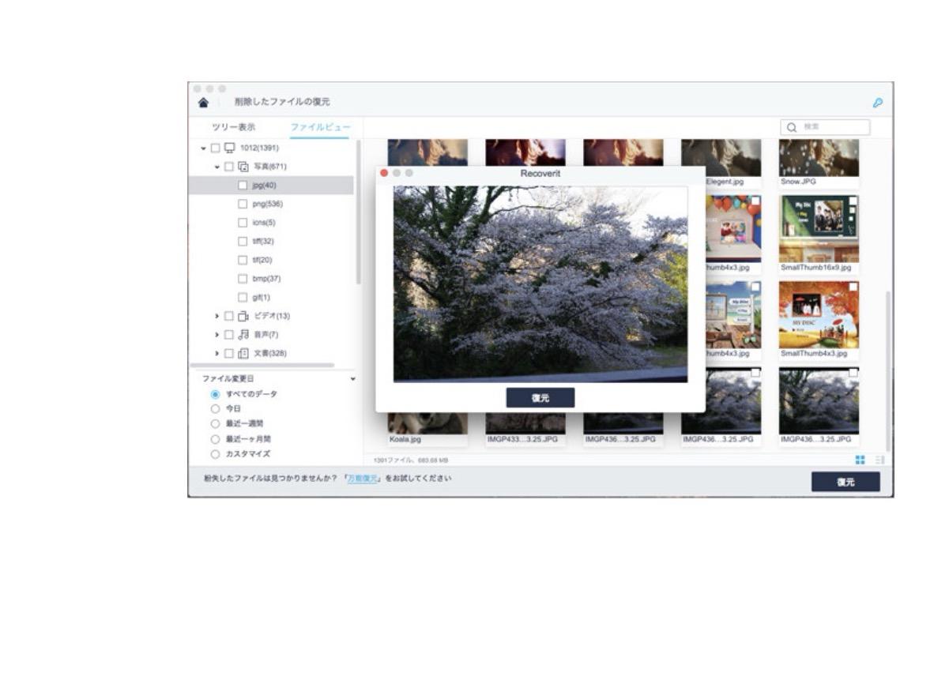Click the video camera icon beside ビデオ(13)
Viewport: 949px width, 676px height.
tap(243, 316)
